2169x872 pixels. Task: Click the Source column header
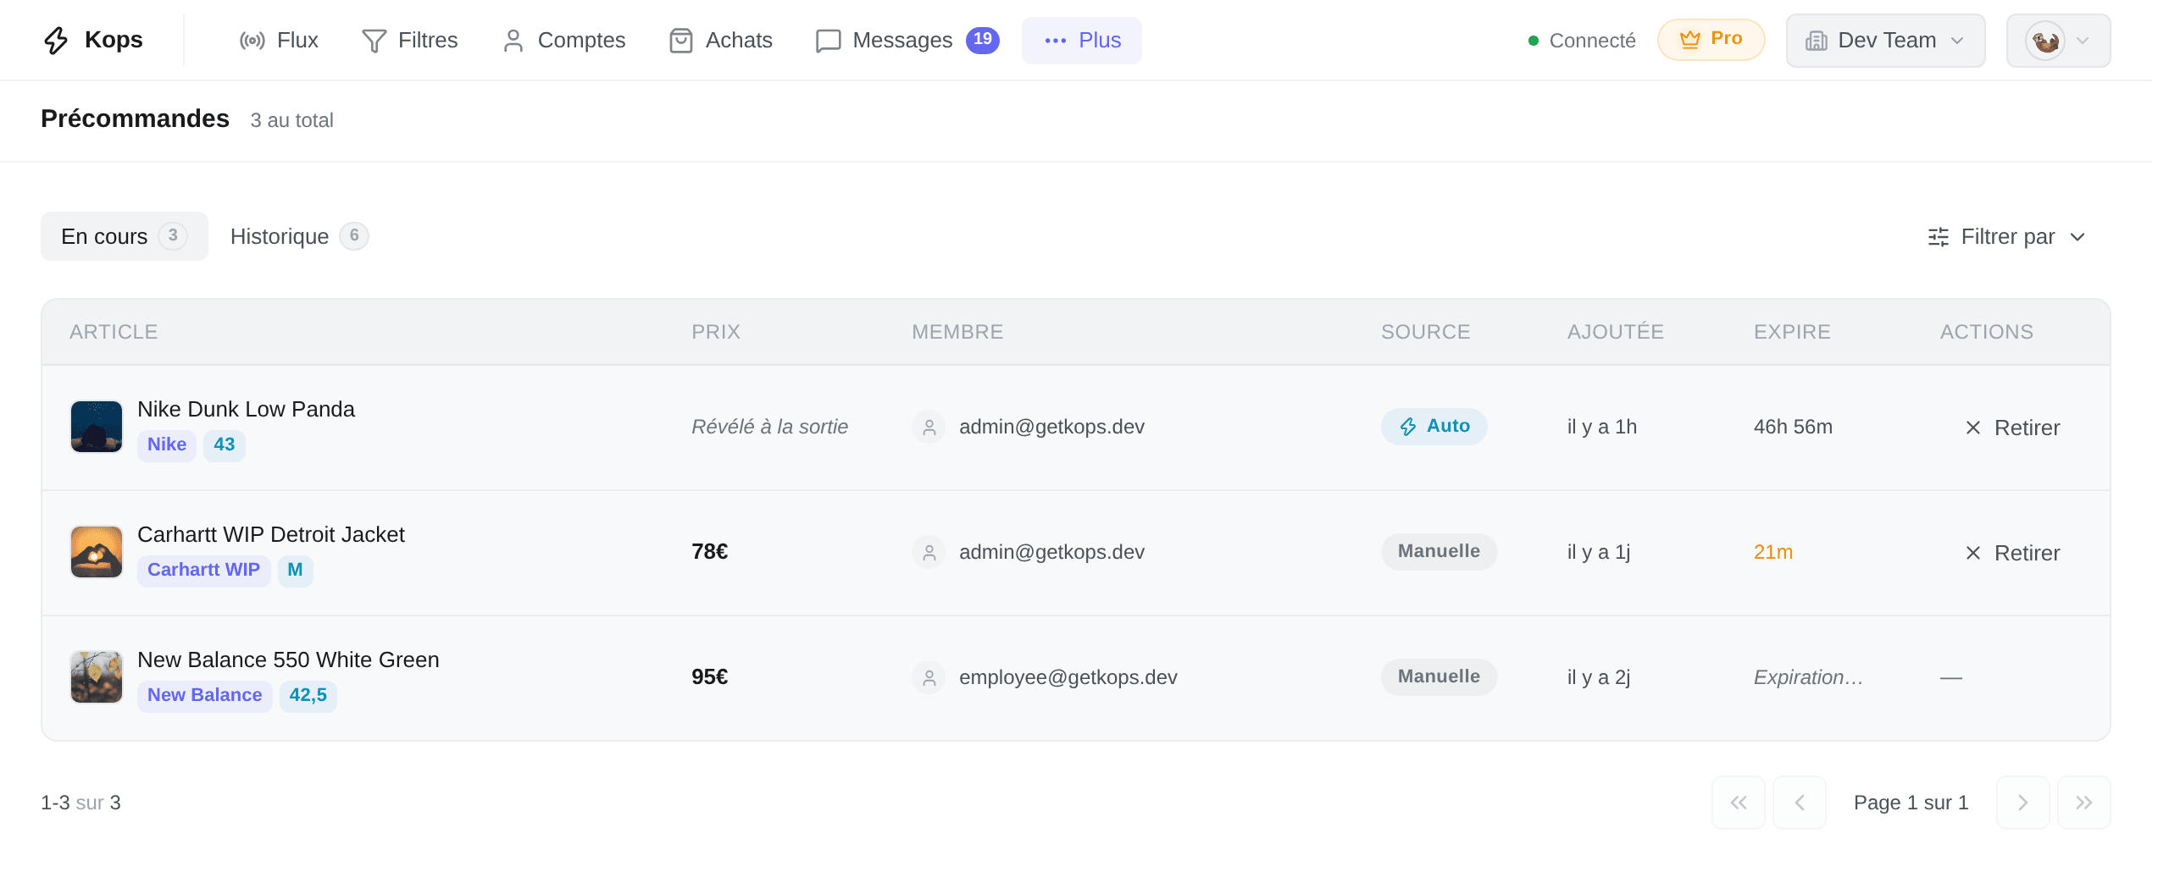[1425, 332]
